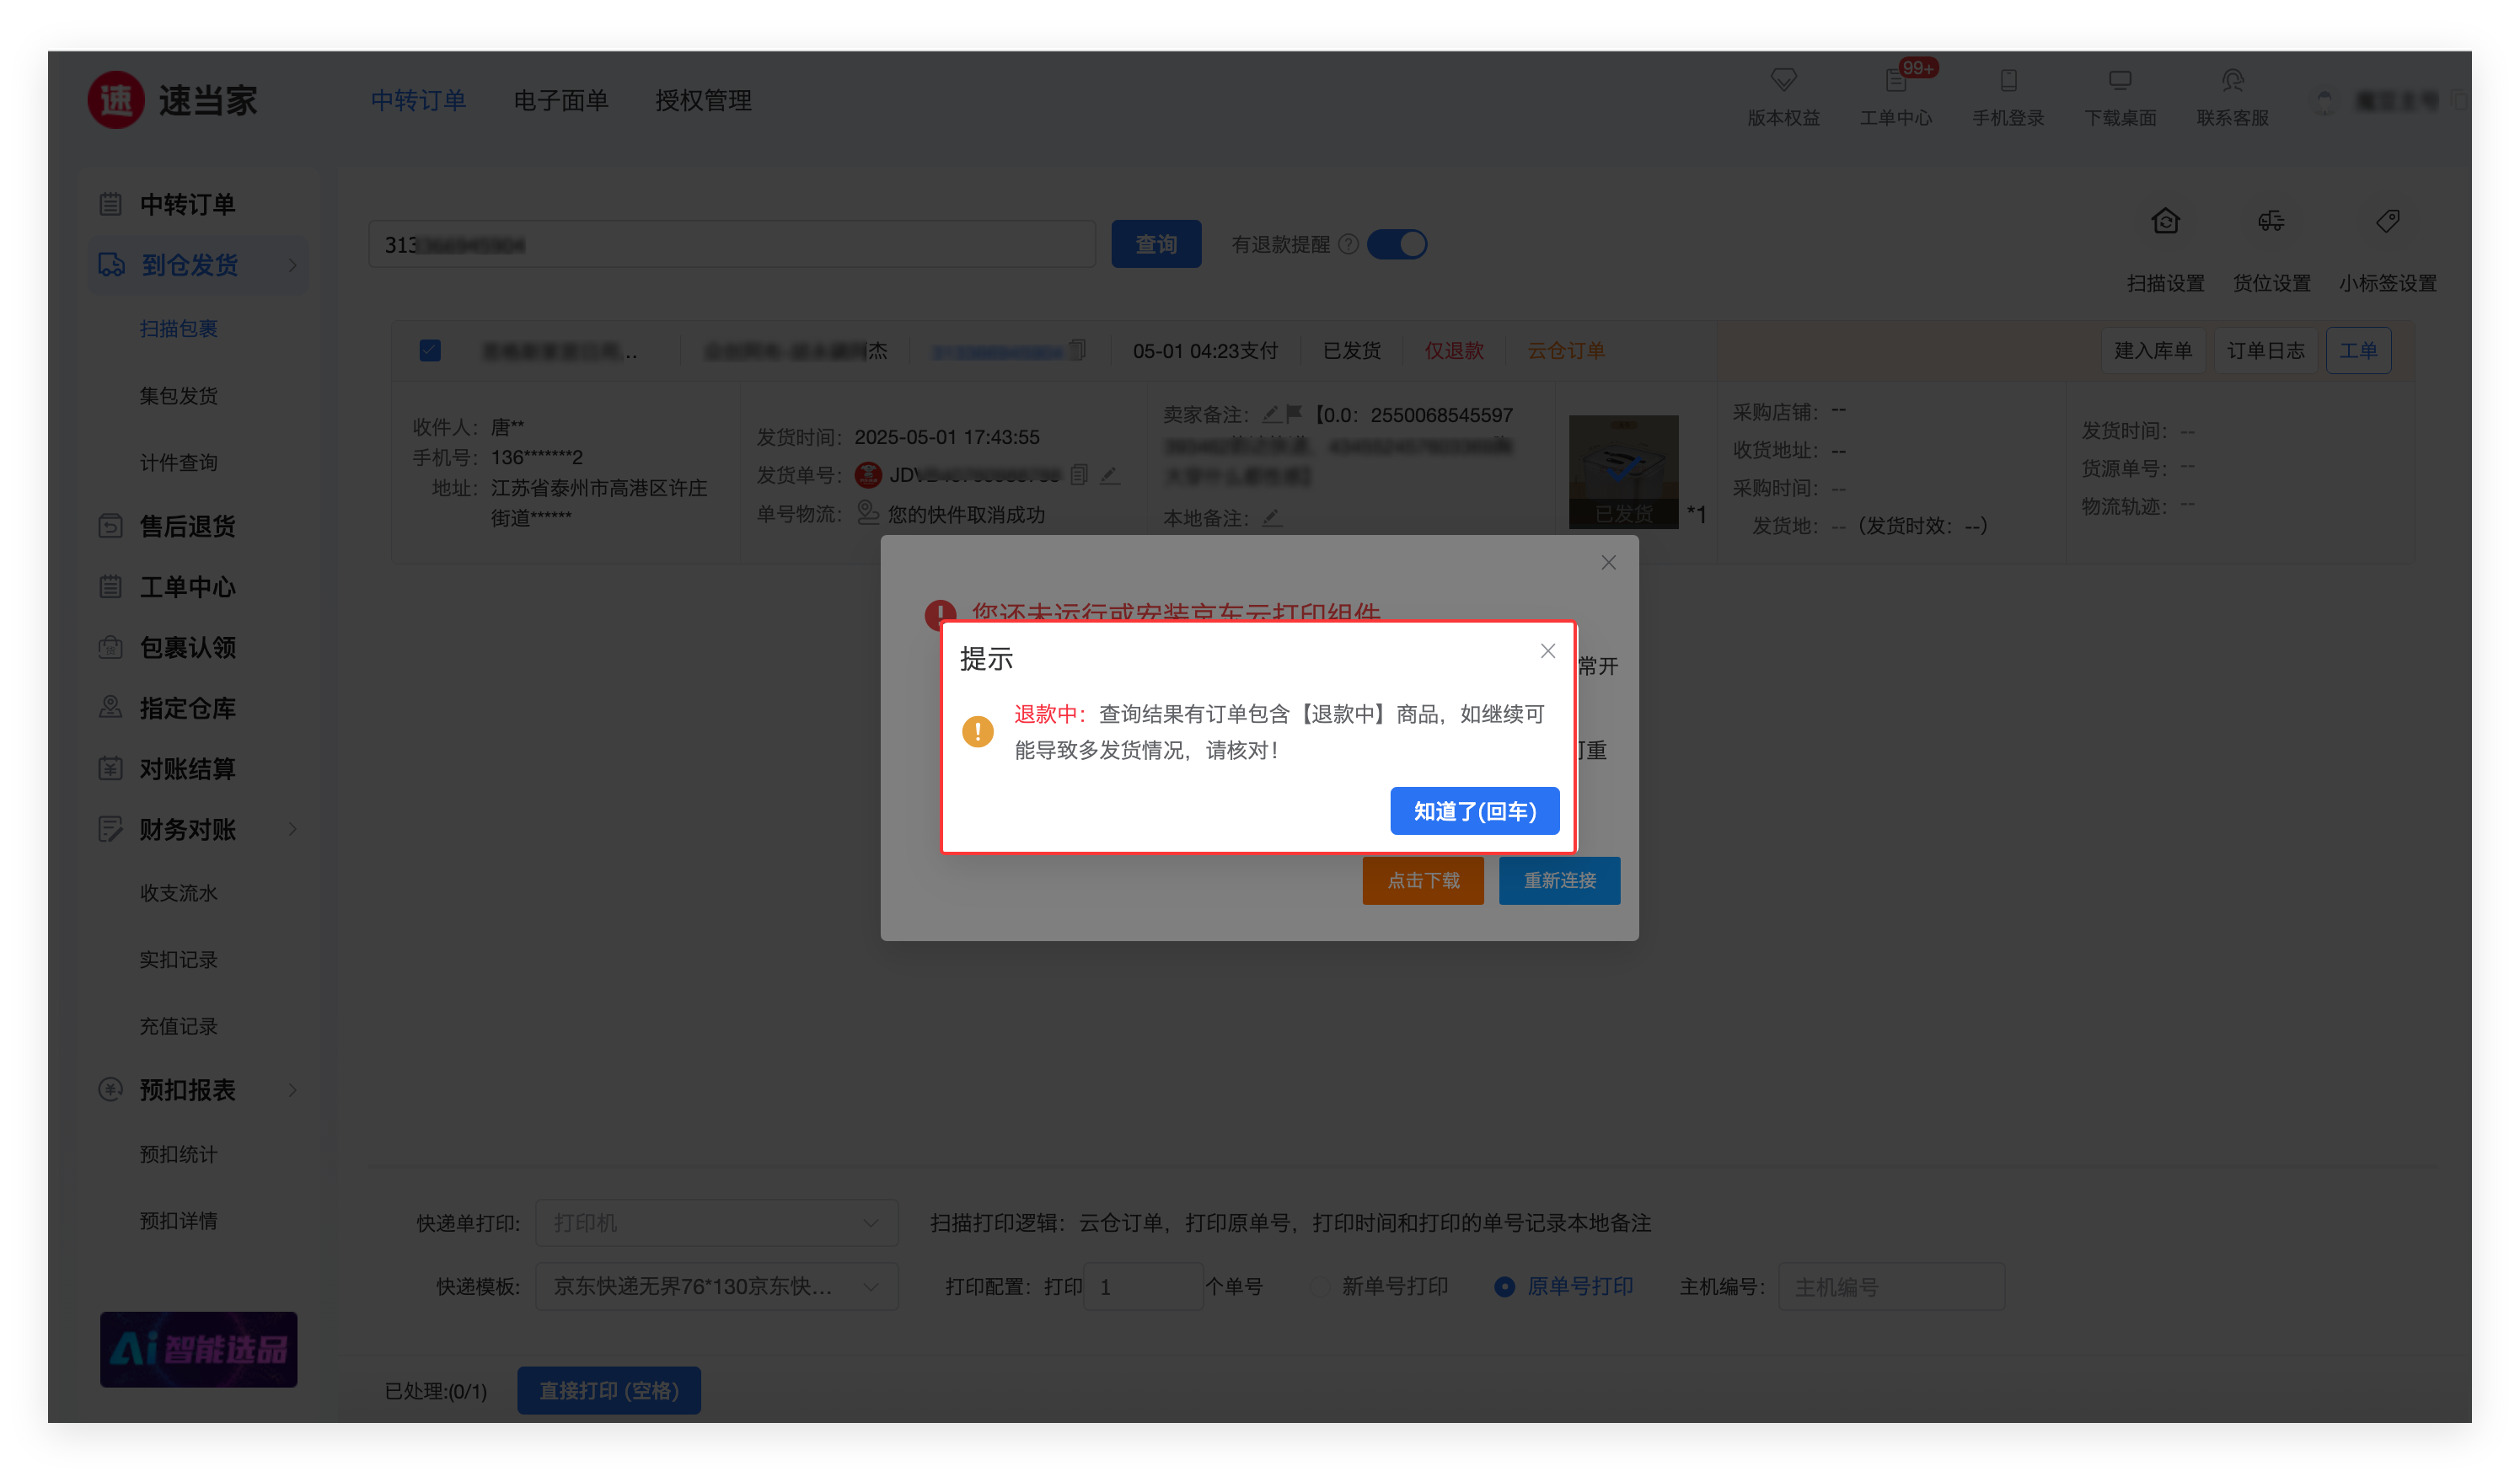Close the 提示 dialog with X
The height and width of the screenshot is (1471, 2520).
coord(1547,651)
